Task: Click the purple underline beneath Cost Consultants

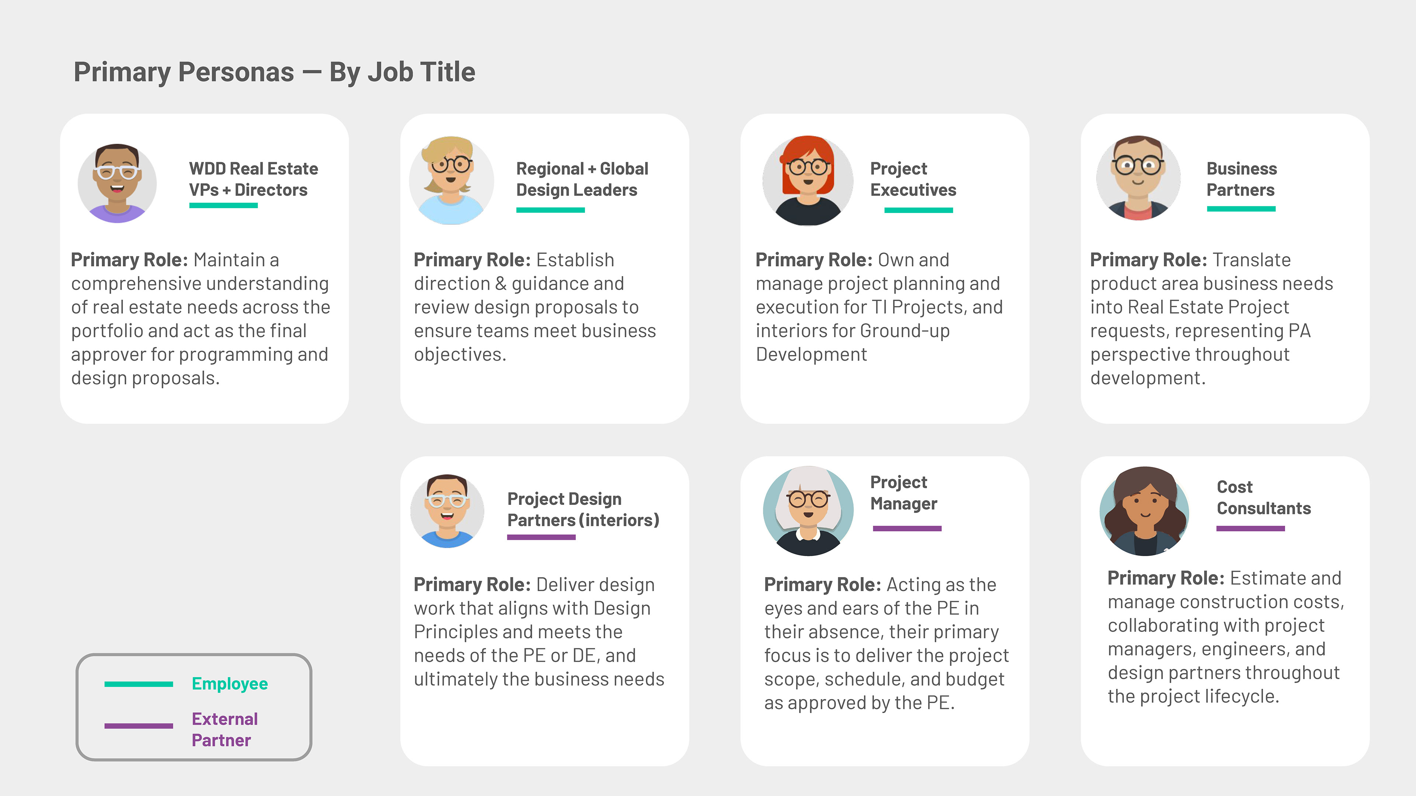Action: tap(1250, 528)
